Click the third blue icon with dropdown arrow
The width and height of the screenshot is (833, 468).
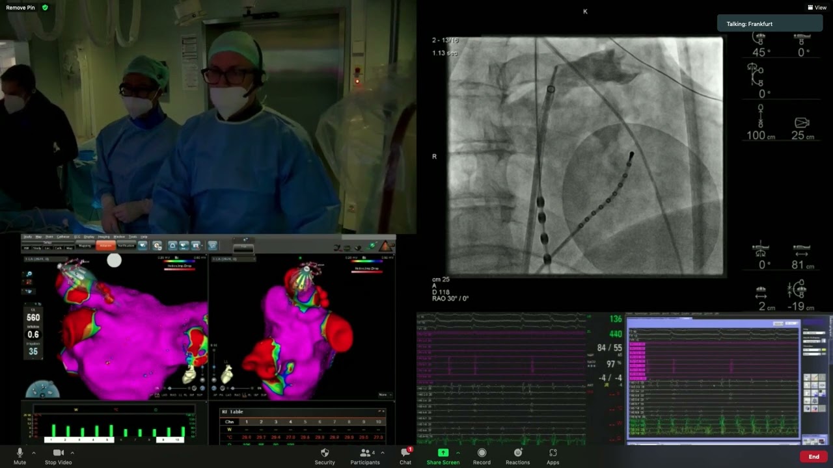pyautogui.click(x=197, y=245)
